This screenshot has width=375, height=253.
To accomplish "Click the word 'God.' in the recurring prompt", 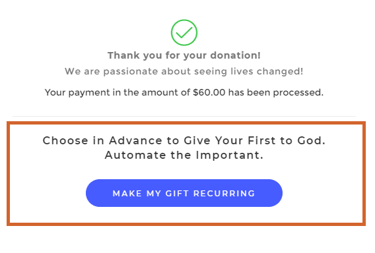I will (x=312, y=140).
